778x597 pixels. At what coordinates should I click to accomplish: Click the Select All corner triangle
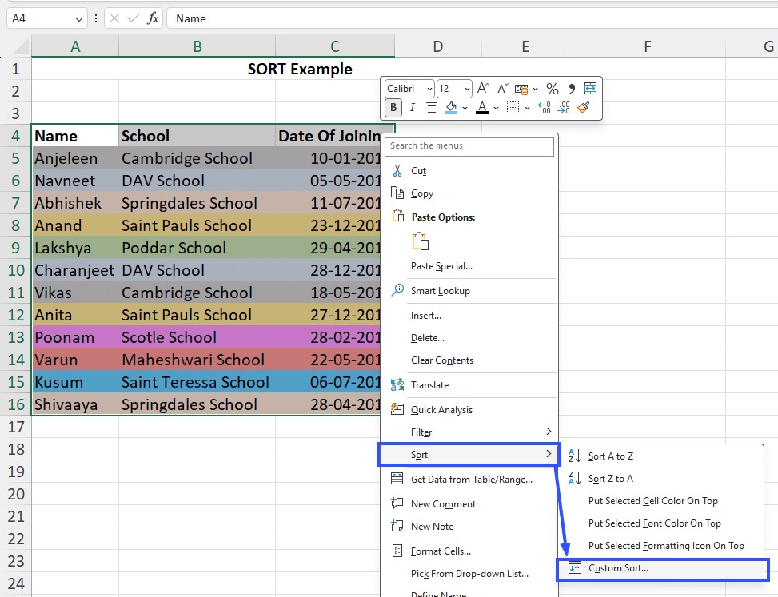[20, 46]
